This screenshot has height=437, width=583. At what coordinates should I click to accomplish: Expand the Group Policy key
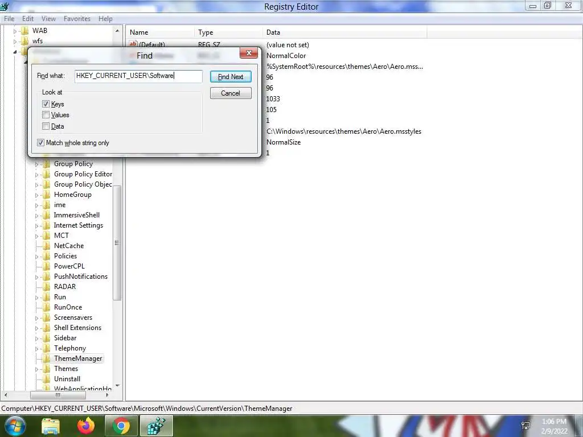(36, 164)
